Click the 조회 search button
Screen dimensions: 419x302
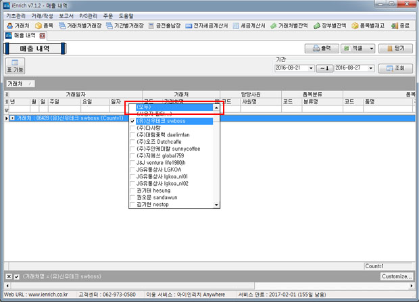click(395, 68)
